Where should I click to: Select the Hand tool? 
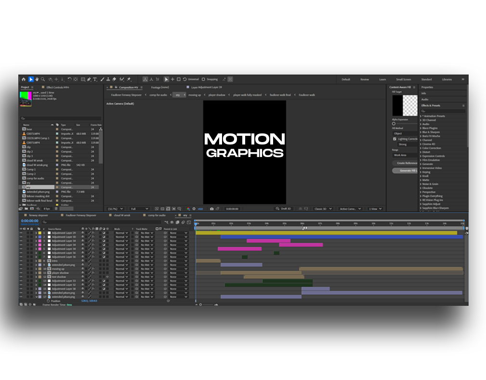(37, 79)
